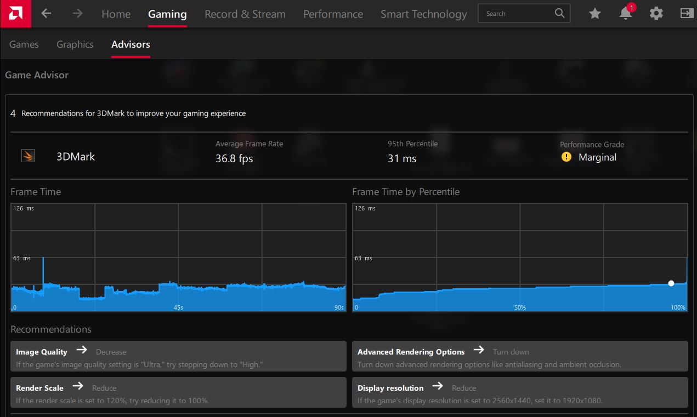Click the AMD logo icon
The height and width of the screenshot is (417, 697).
pyautogui.click(x=15, y=14)
